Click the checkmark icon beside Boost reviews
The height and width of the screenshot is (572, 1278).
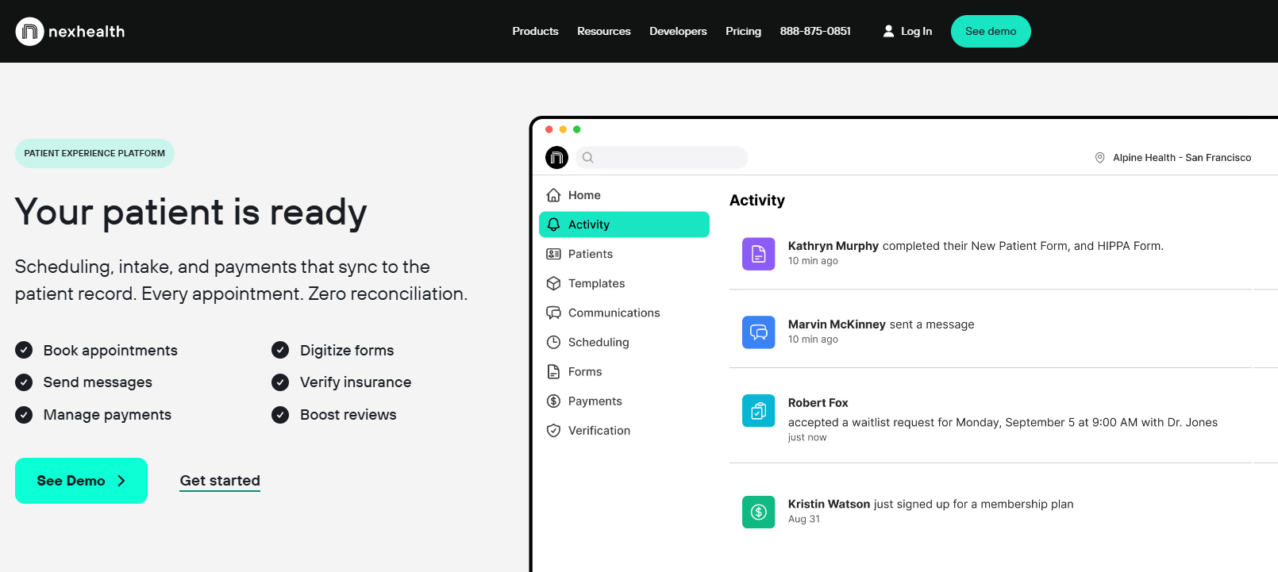280,415
